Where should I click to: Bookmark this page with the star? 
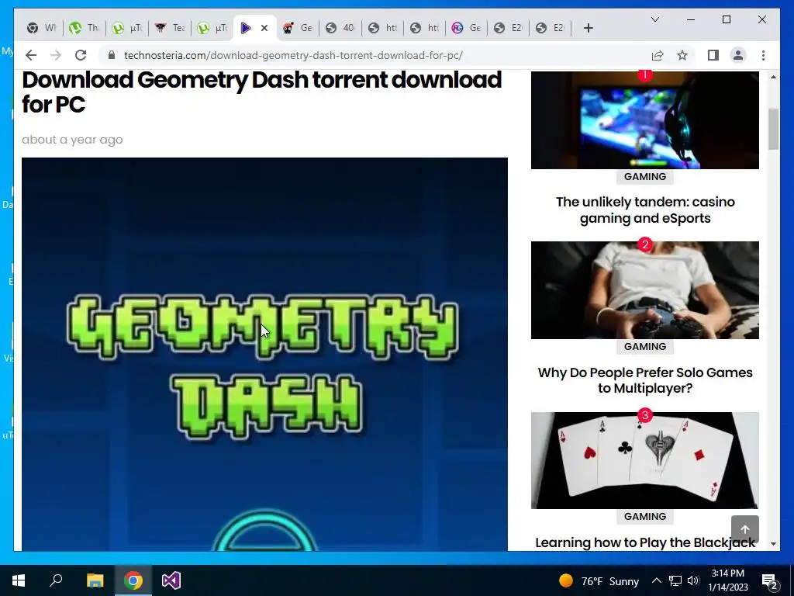point(682,55)
